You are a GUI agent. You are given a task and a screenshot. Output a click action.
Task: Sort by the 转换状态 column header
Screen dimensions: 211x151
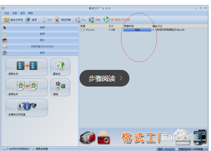137,26
